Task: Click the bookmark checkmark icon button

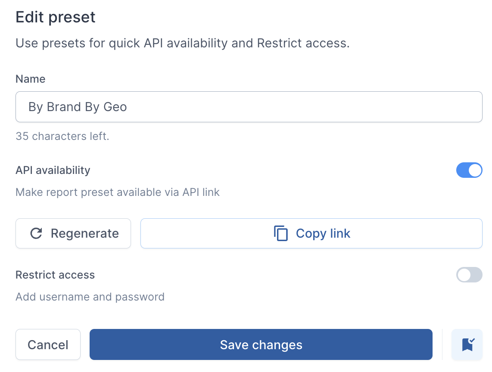Action: click(x=467, y=344)
